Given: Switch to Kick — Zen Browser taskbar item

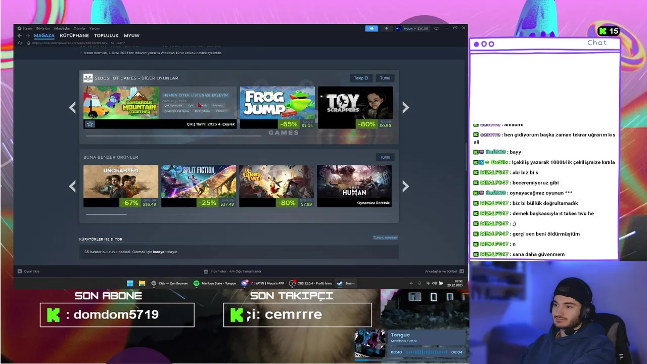Looking at the screenshot, I should tap(170, 283).
